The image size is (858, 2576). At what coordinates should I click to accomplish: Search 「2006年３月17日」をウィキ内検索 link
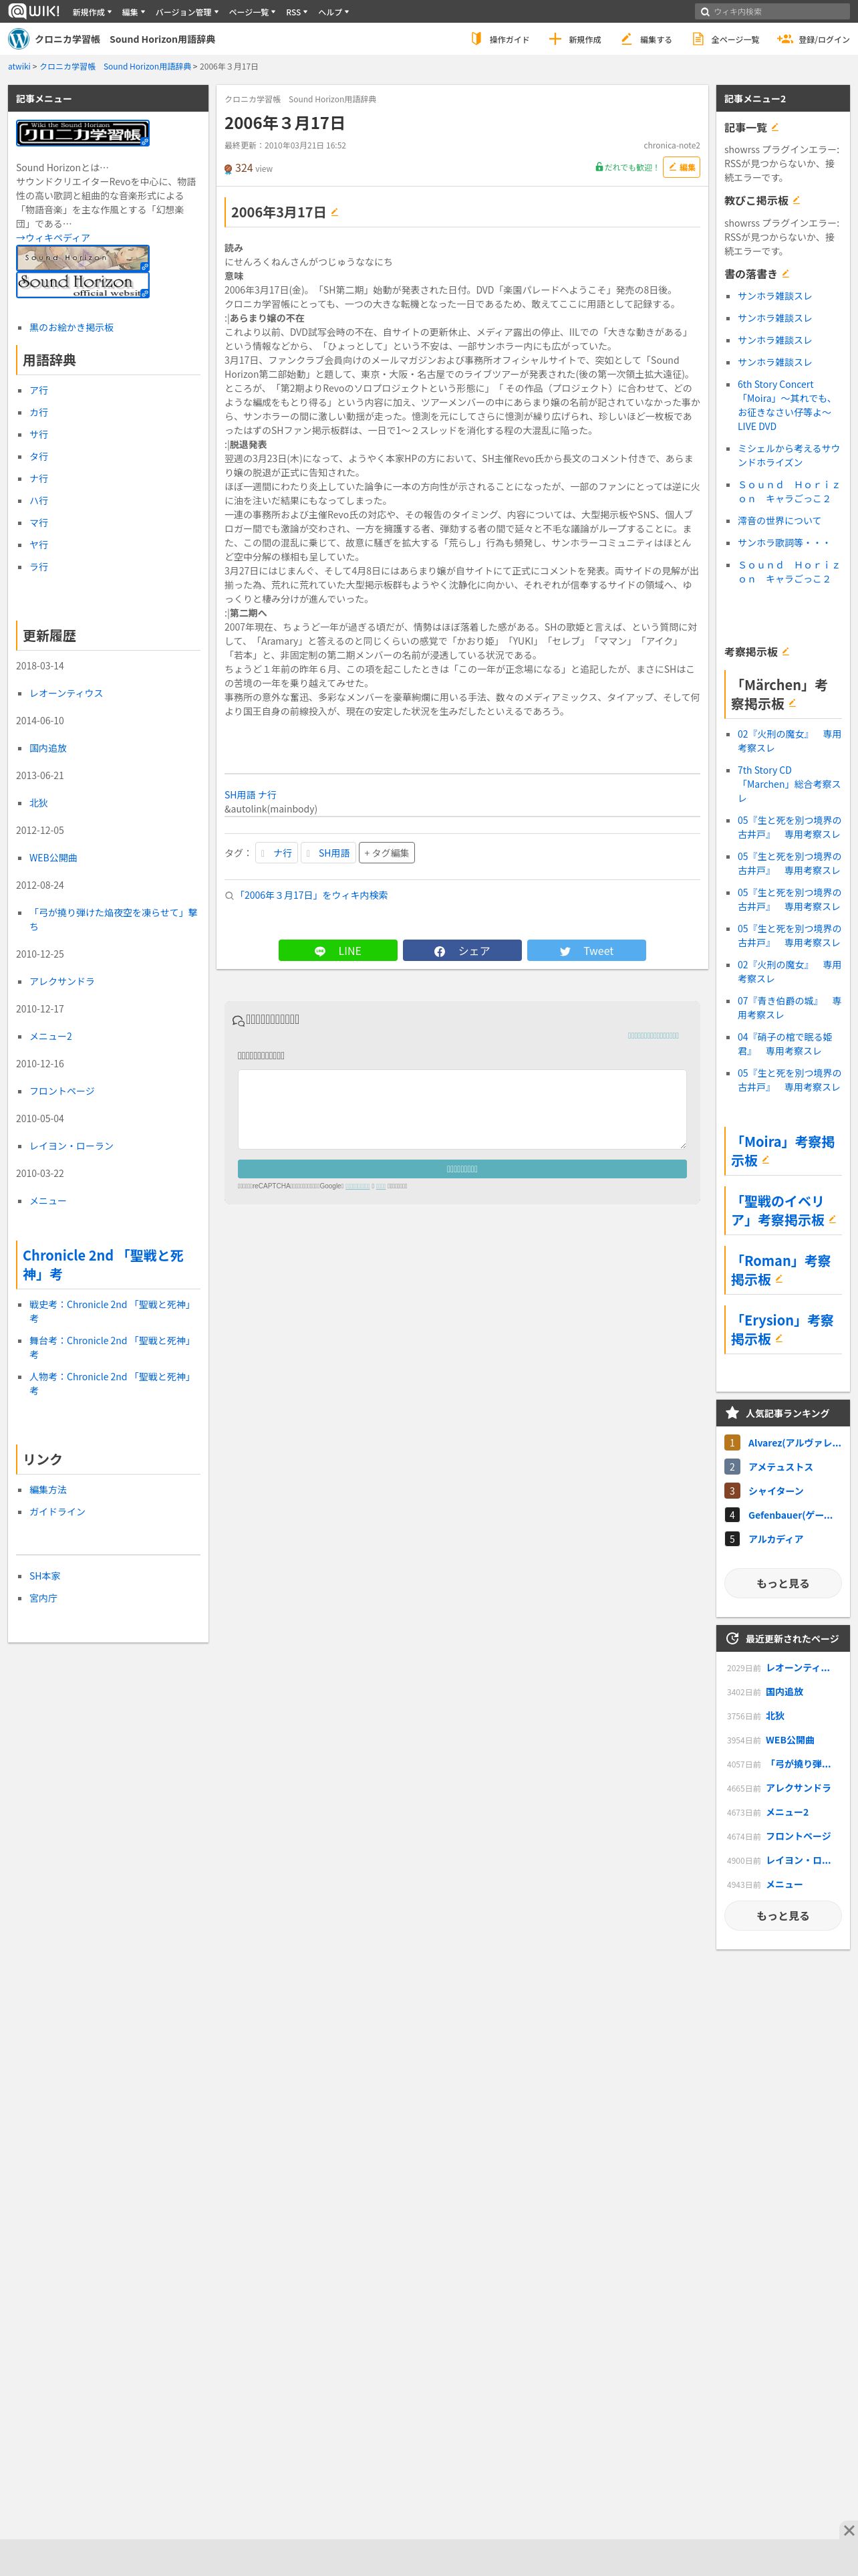[311, 895]
